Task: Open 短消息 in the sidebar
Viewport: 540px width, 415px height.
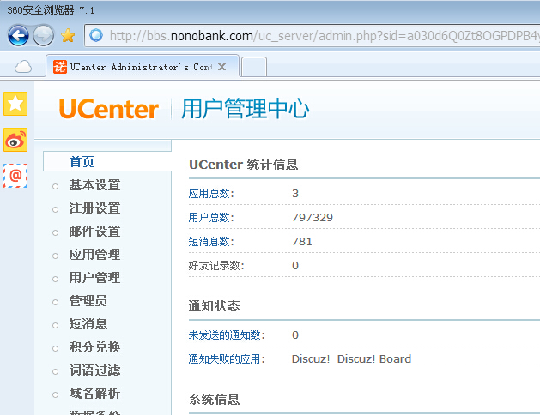Action: pyautogui.click(x=88, y=324)
